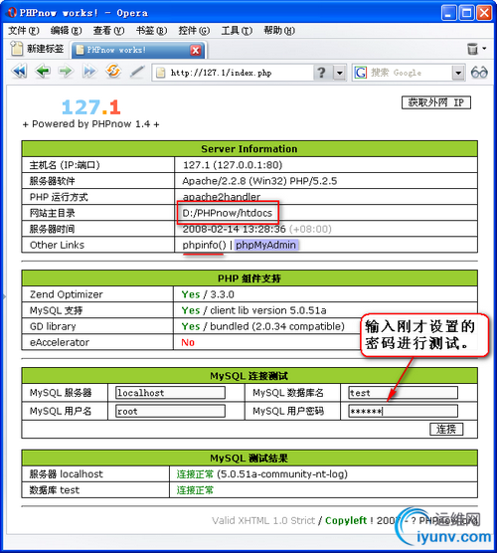Open the 控件(G) menu
Image resolution: width=497 pixels, height=553 pixels.
[x=194, y=31]
